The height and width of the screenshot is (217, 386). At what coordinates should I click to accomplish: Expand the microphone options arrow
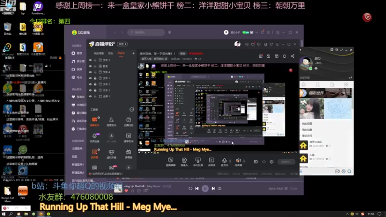click(230, 161)
